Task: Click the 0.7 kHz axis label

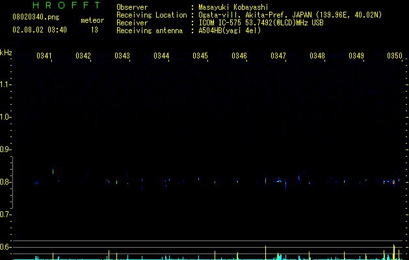Action: 5,214
